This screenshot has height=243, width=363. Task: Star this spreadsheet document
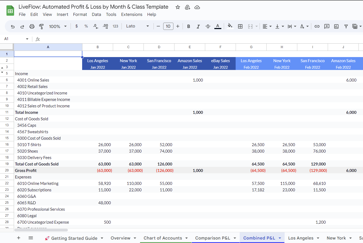point(178,7)
